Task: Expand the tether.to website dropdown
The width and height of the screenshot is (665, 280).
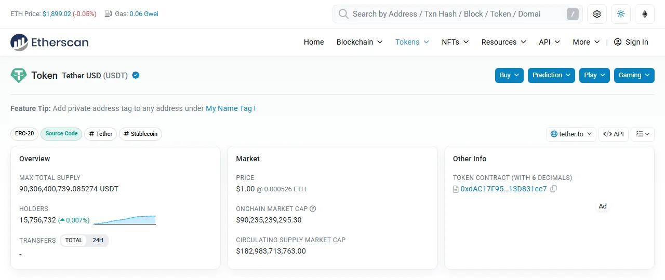Action: 571,134
